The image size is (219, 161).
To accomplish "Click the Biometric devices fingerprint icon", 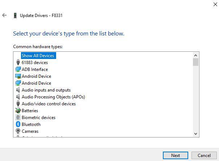I will coord(18,118).
